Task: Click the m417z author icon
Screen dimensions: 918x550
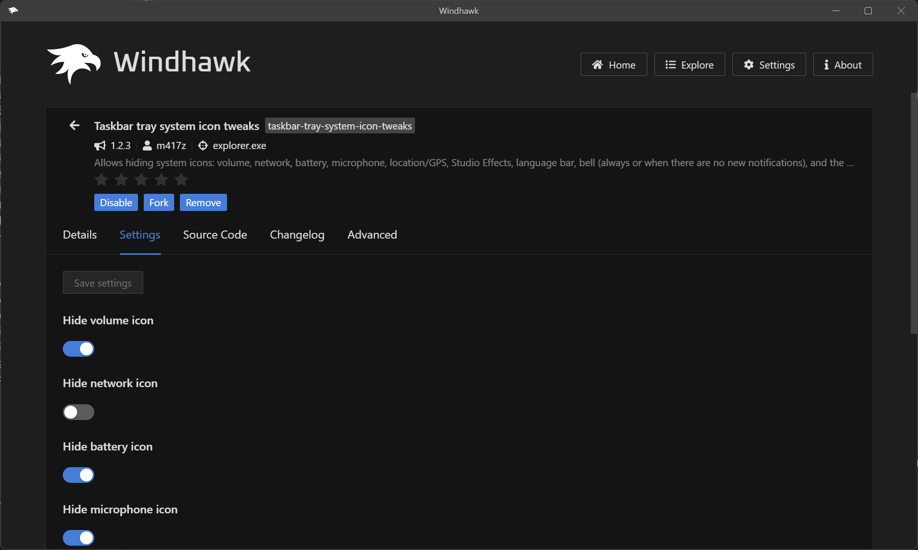Action: (147, 146)
